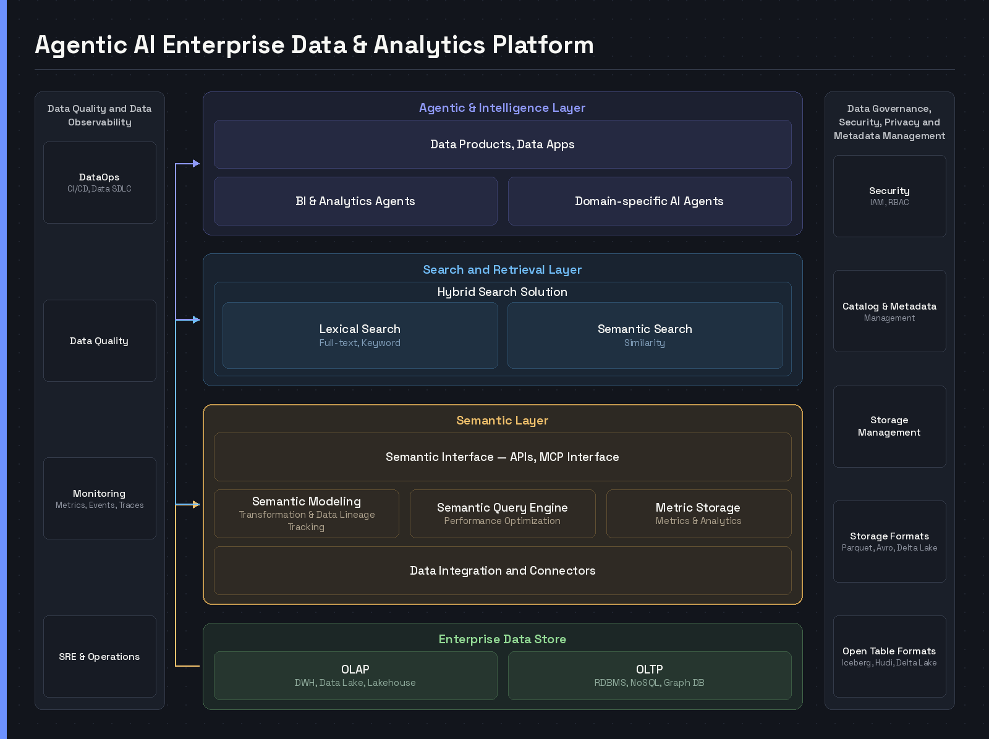This screenshot has height=739, width=989.
Task: Click the Enterprise Data Store heading
Action: point(503,640)
